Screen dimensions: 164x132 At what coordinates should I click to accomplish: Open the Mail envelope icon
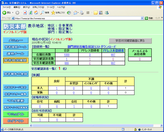tap(75, 13)
